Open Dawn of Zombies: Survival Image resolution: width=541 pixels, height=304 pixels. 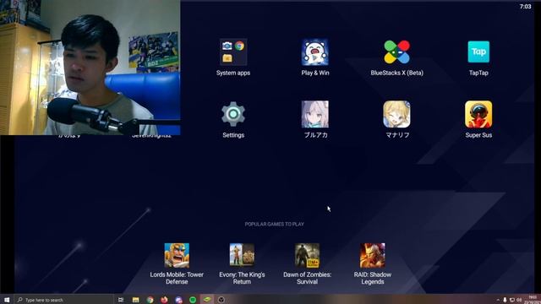pos(307,255)
